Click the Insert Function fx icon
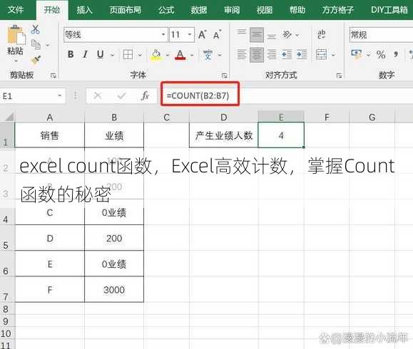Screen dimensions: 413x349 [x=145, y=95]
